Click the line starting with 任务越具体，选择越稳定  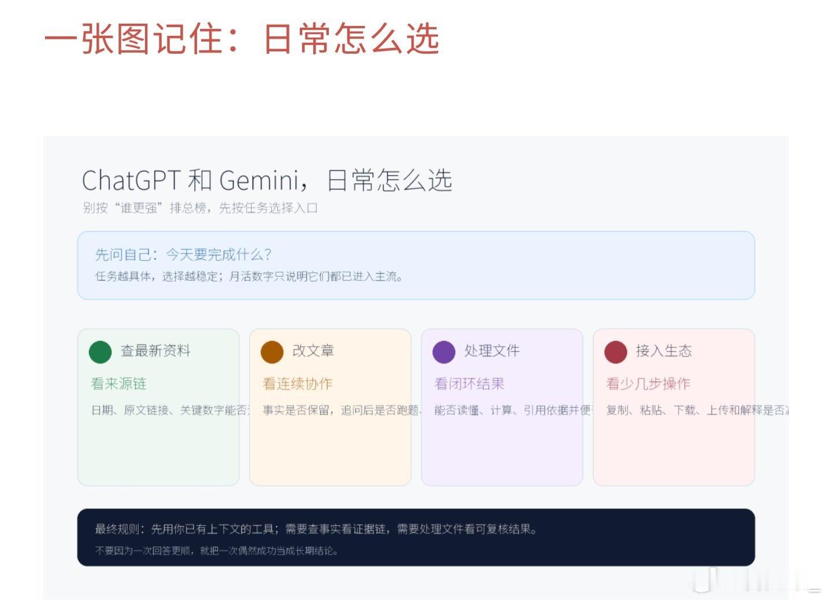point(249,277)
